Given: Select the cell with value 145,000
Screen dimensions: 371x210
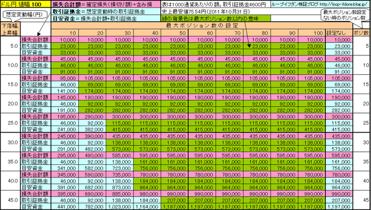Looking at the screenshot, I should tap(65, 98).
